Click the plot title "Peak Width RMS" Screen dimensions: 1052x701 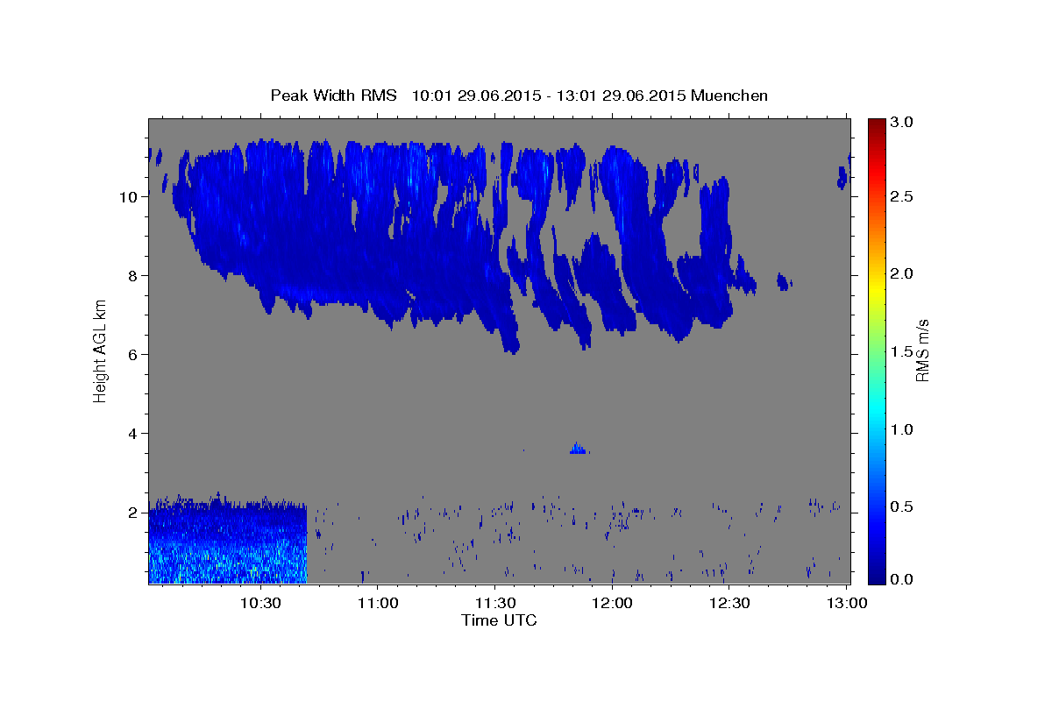[x=333, y=96]
